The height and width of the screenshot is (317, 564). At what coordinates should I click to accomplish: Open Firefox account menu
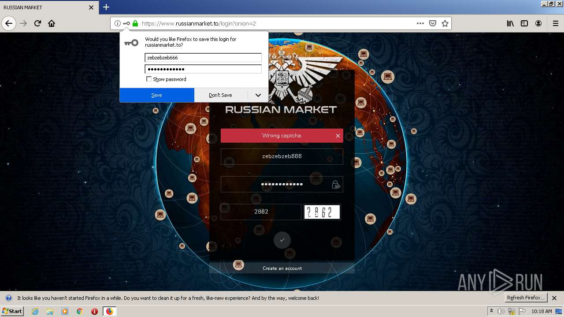pos(538,23)
